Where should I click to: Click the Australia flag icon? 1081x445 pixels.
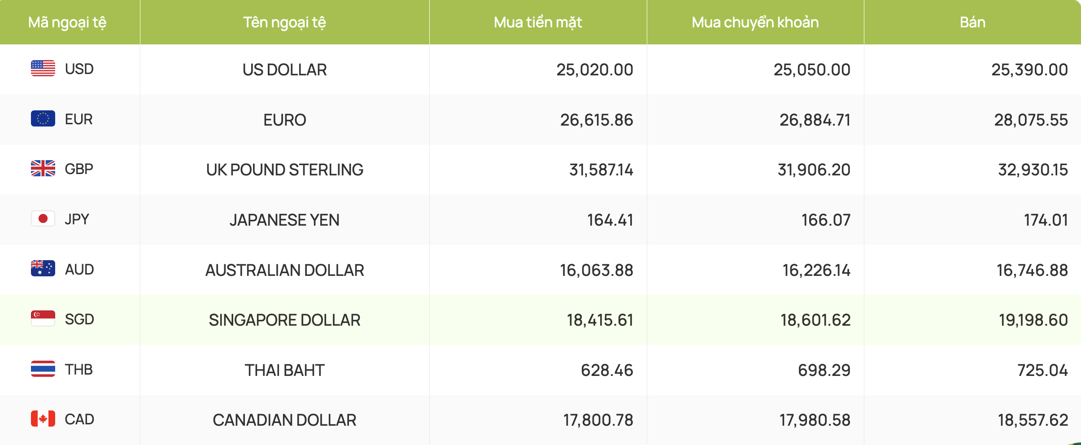(x=43, y=269)
